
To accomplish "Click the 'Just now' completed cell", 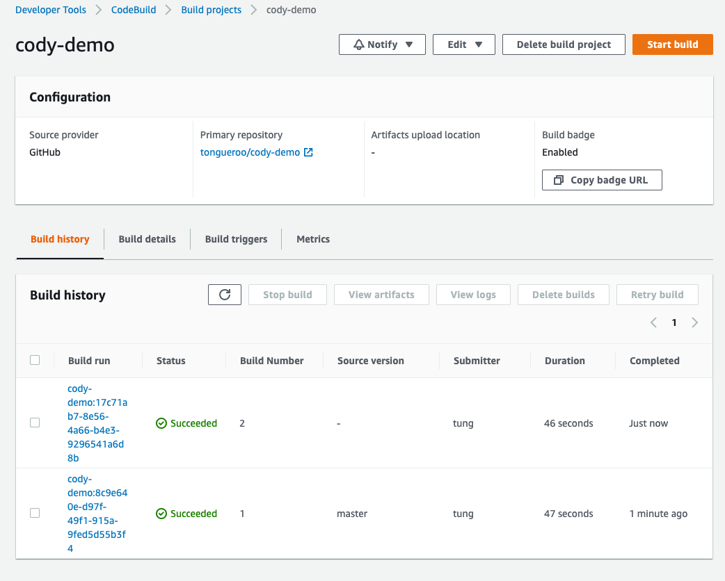I will pyautogui.click(x=648, y=423).
